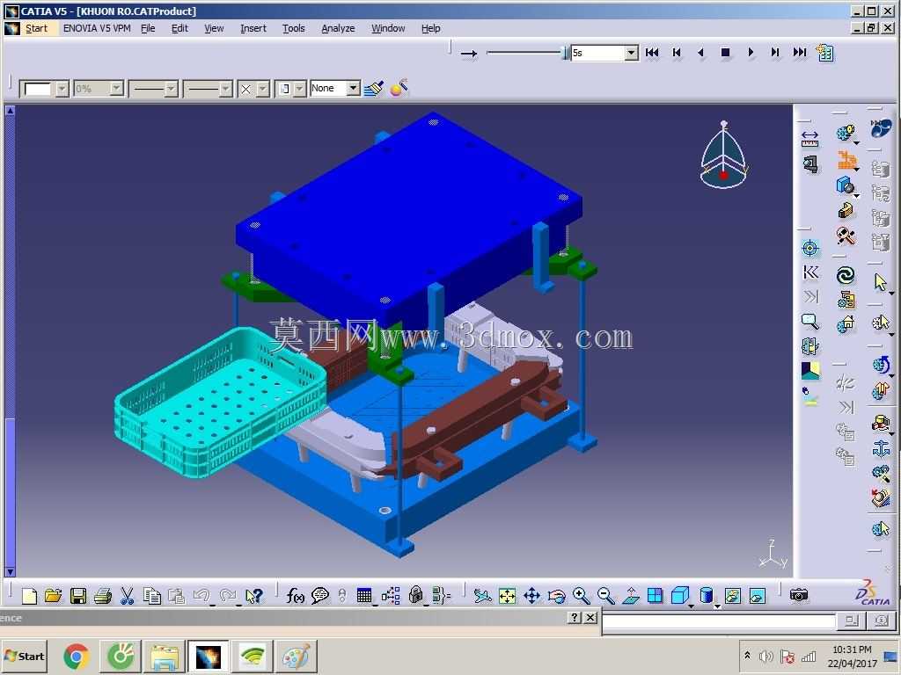
Task: Open the What's This help pointer
Action: coord(253,597)
